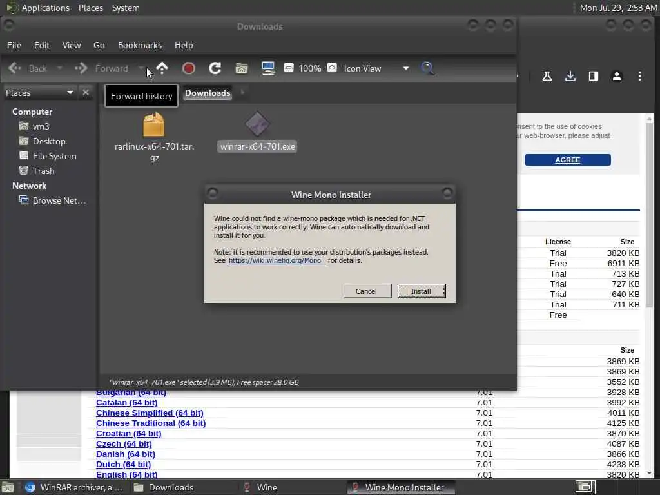Open Dutch (64 bit) download link
This screenshot has width=660, height=495.
(123, 465)
